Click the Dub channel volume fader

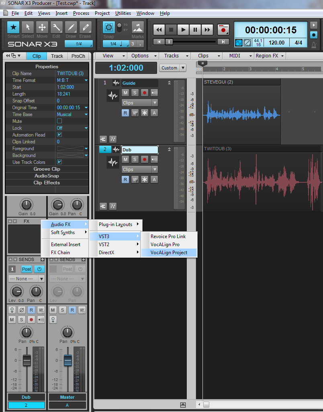(x=27, y=360)
